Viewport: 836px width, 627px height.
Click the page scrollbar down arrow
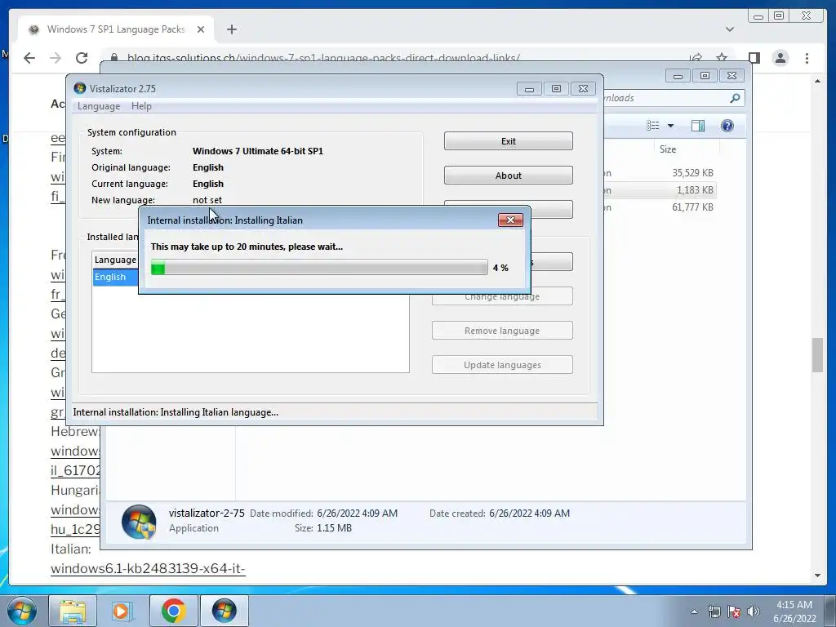click(817, 576)
